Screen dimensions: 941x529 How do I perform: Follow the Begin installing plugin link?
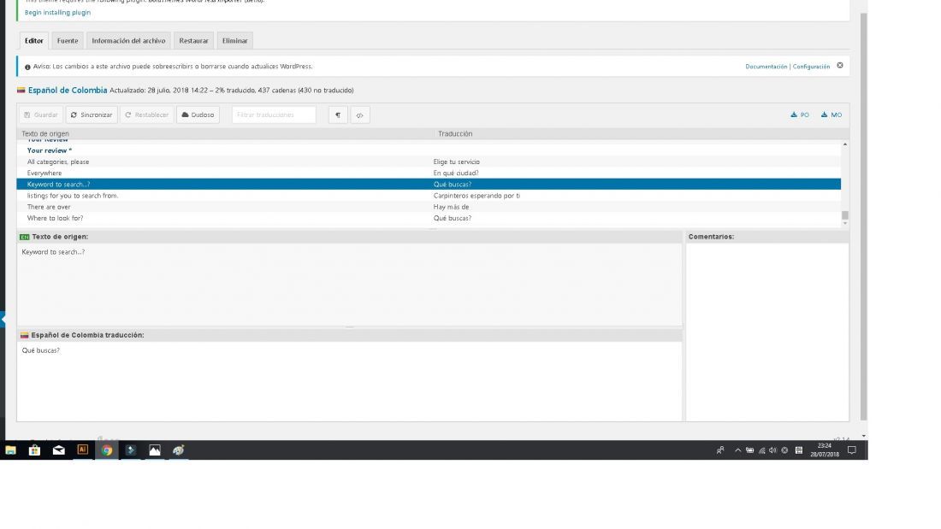(x=57, y=12)
